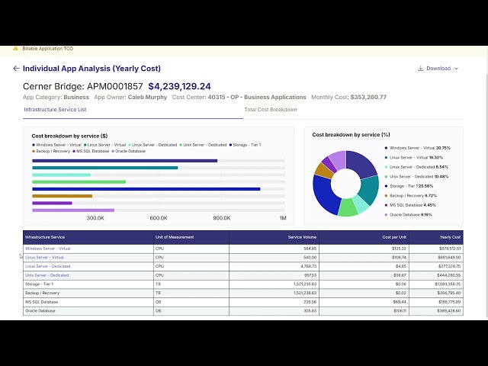Toggle Linux Server - Virtual in bar chart legend

click(105, 145)
